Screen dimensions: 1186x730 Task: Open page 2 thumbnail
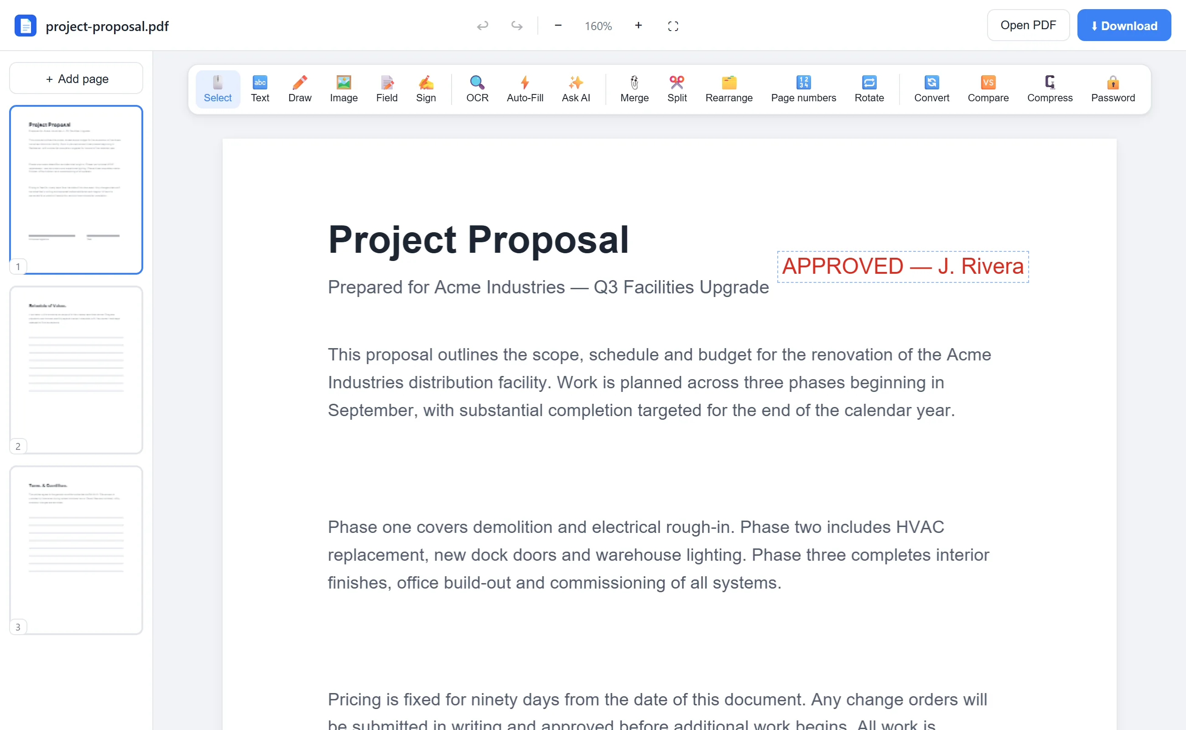point(76,370)
